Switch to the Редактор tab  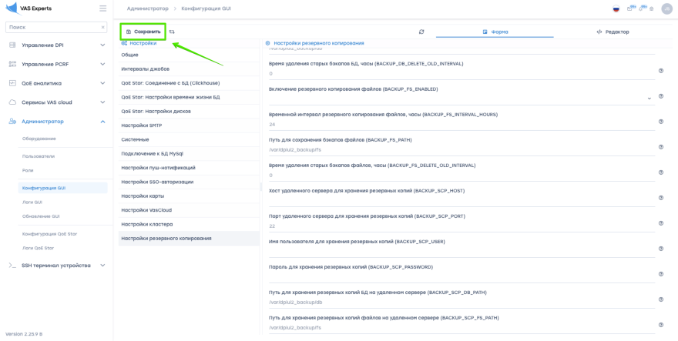pyautogui.click(x=613, y=32)
